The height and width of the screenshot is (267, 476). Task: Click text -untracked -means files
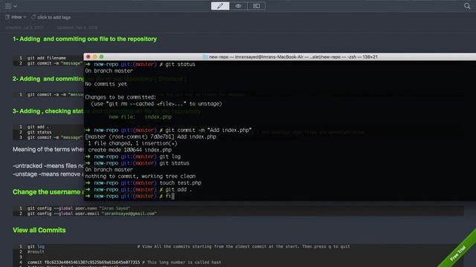point(48,166)
